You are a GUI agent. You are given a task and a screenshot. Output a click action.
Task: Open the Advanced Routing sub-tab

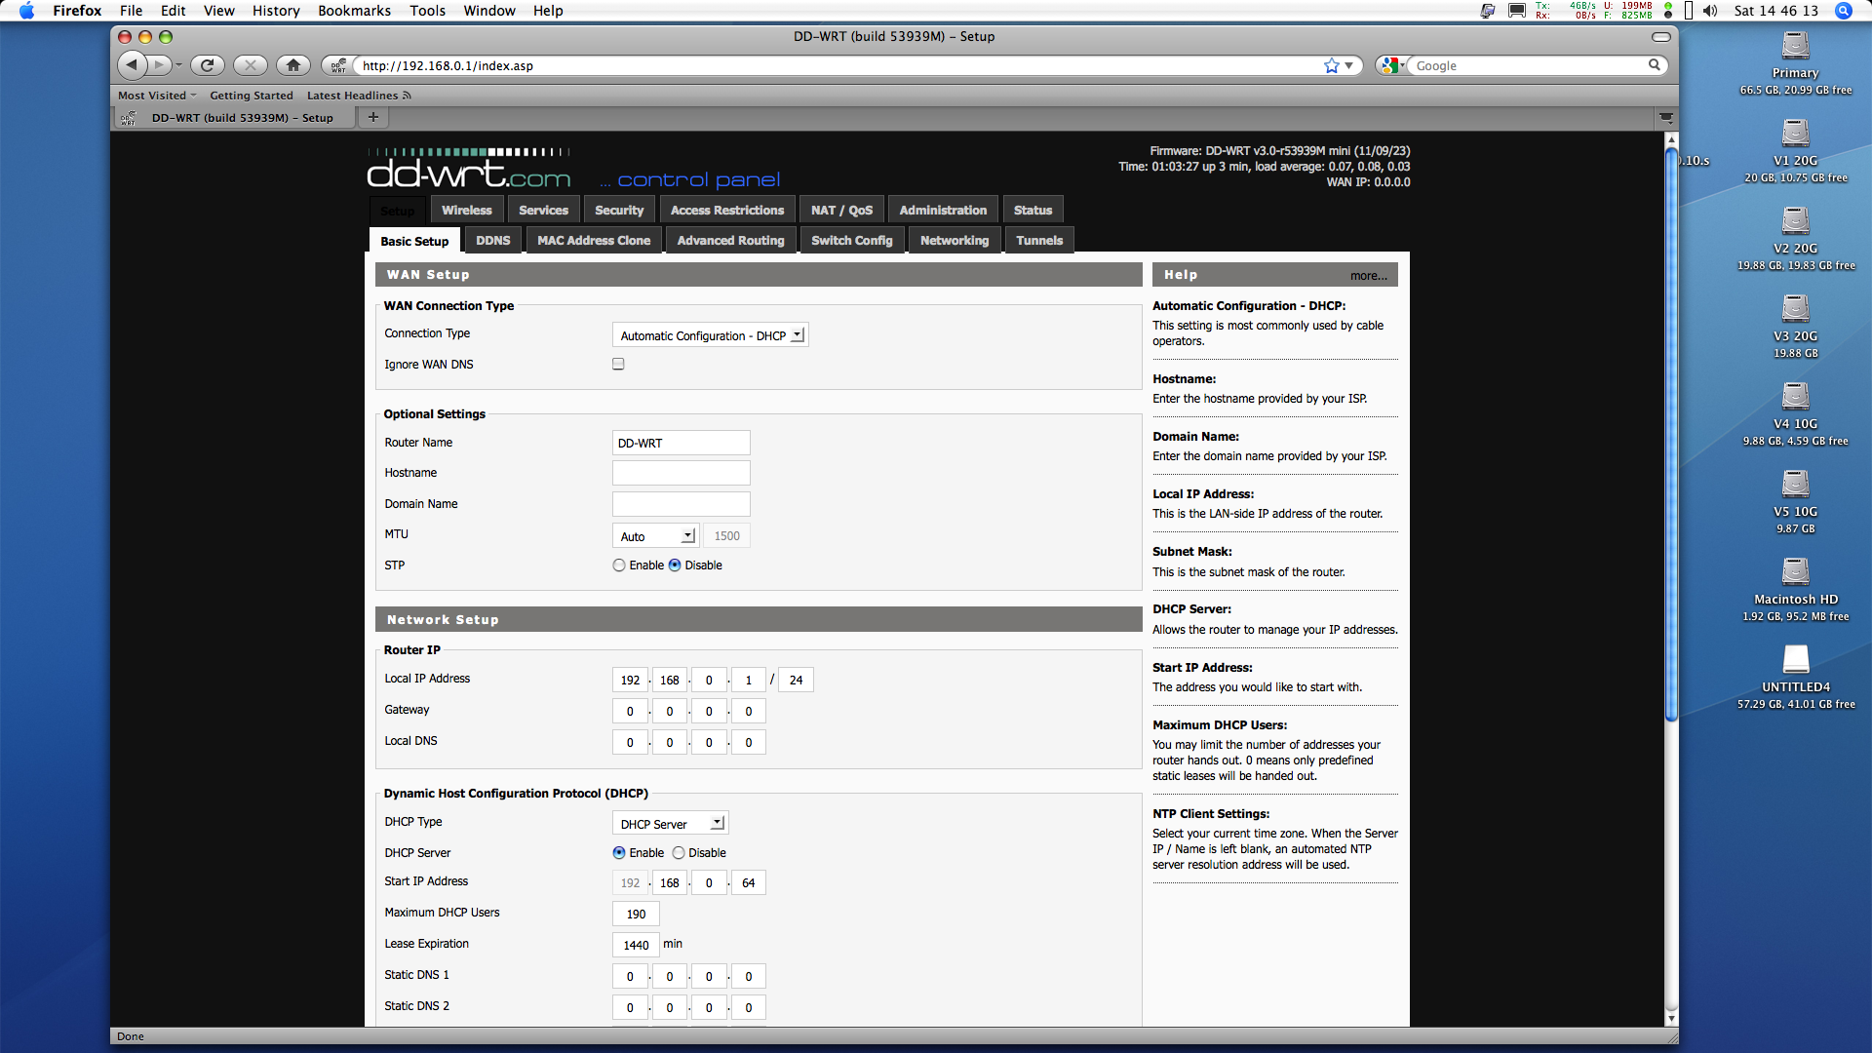[730, 240]
